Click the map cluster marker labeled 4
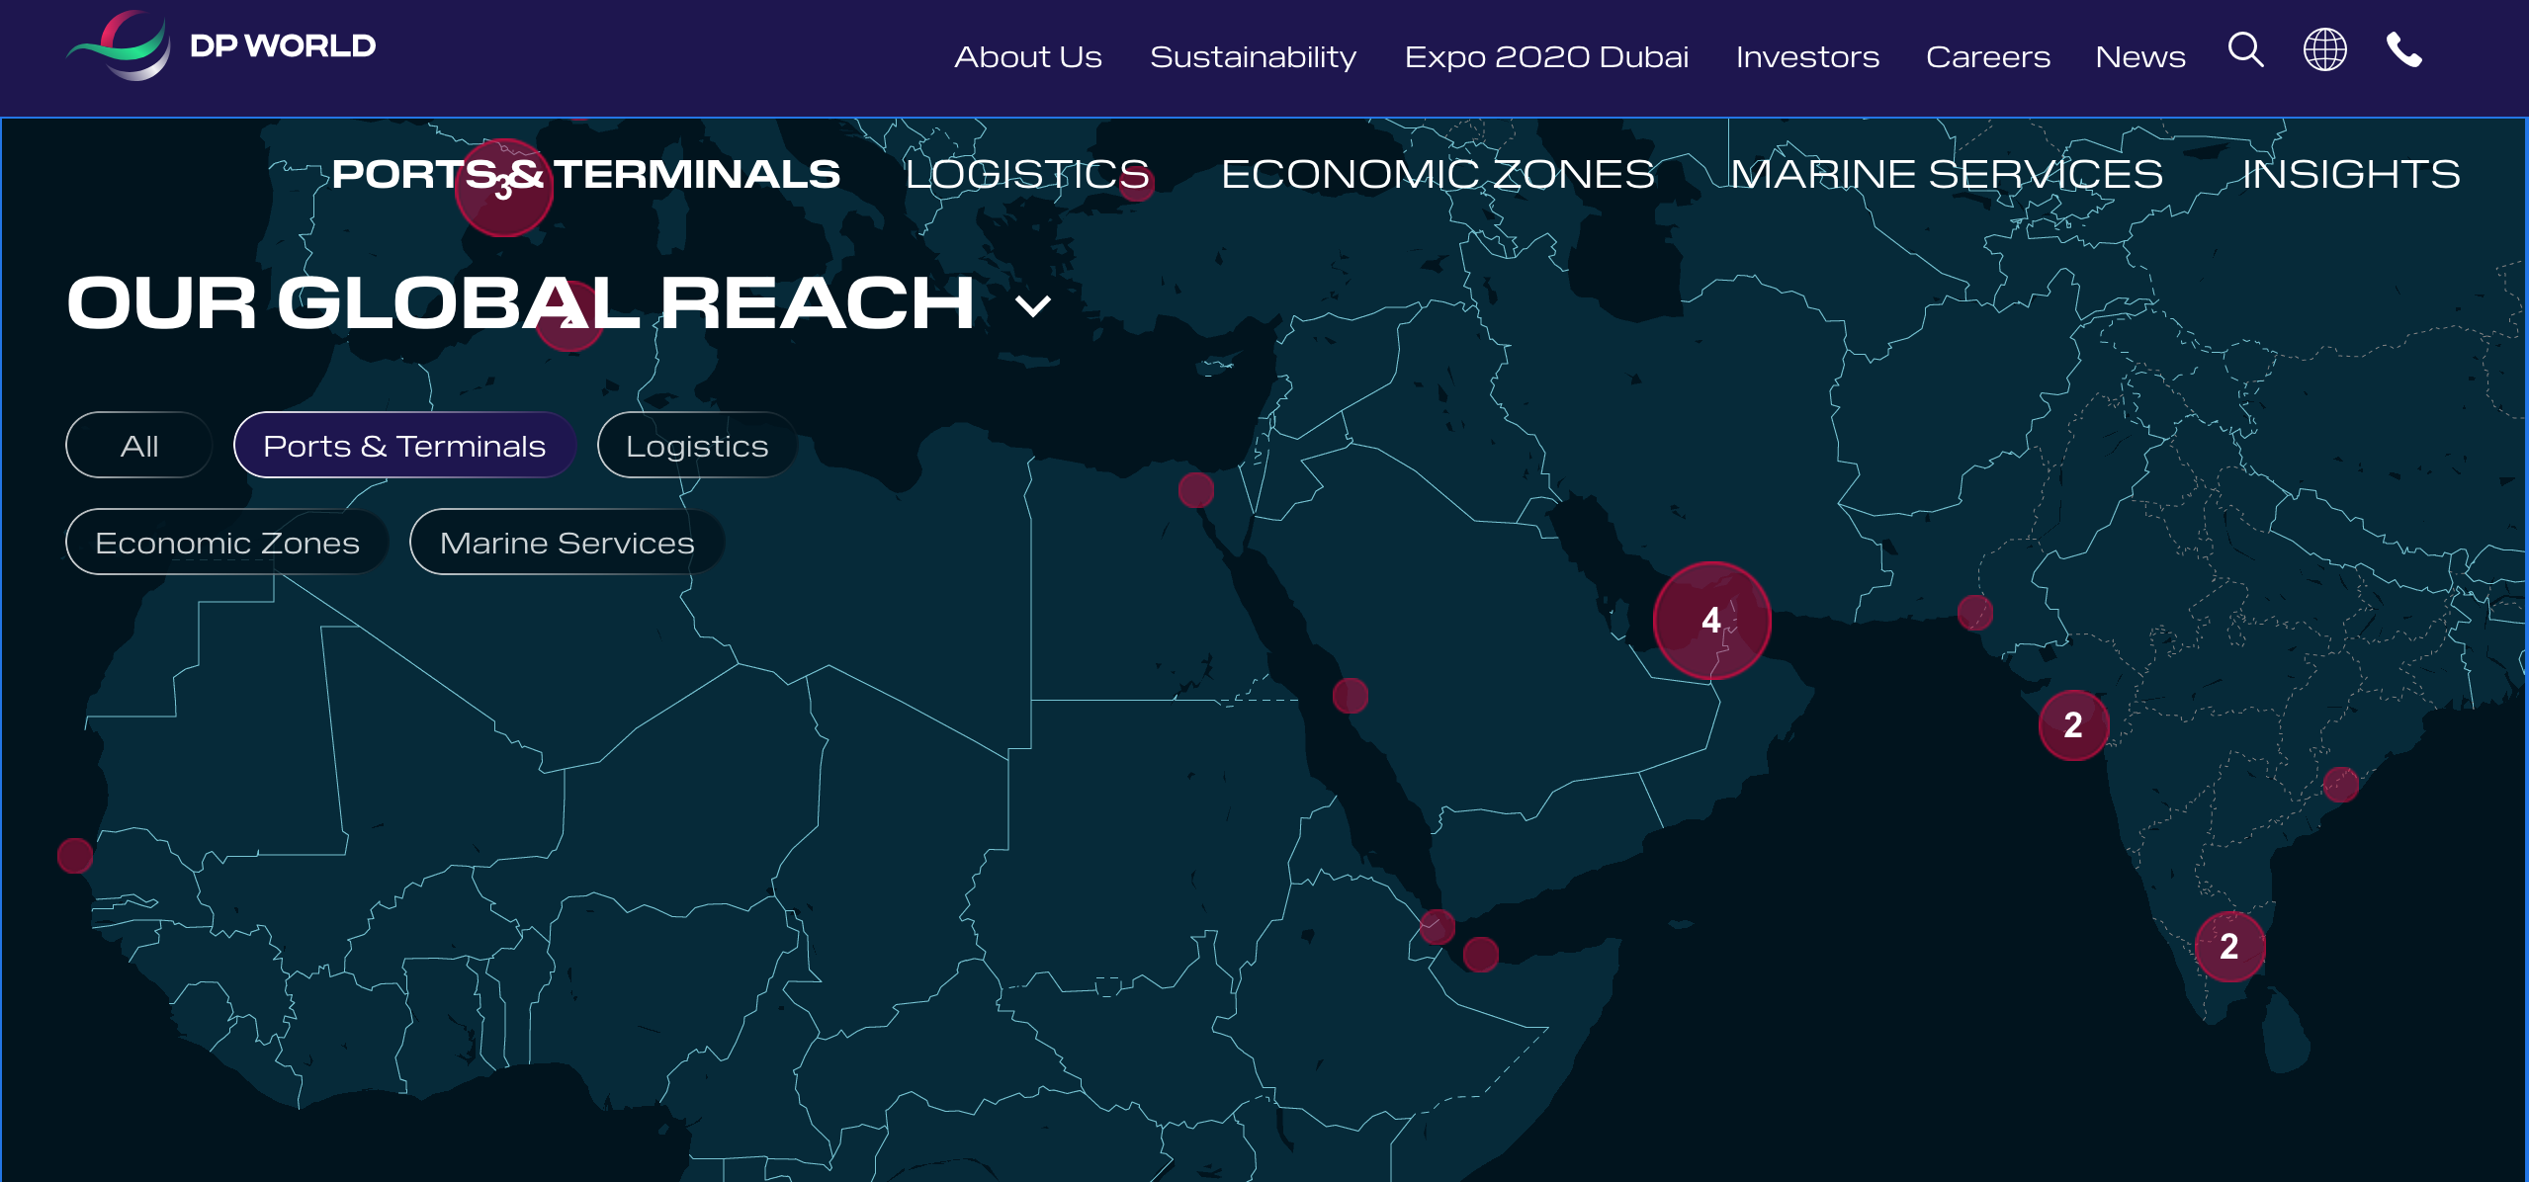 point(1711,621)
